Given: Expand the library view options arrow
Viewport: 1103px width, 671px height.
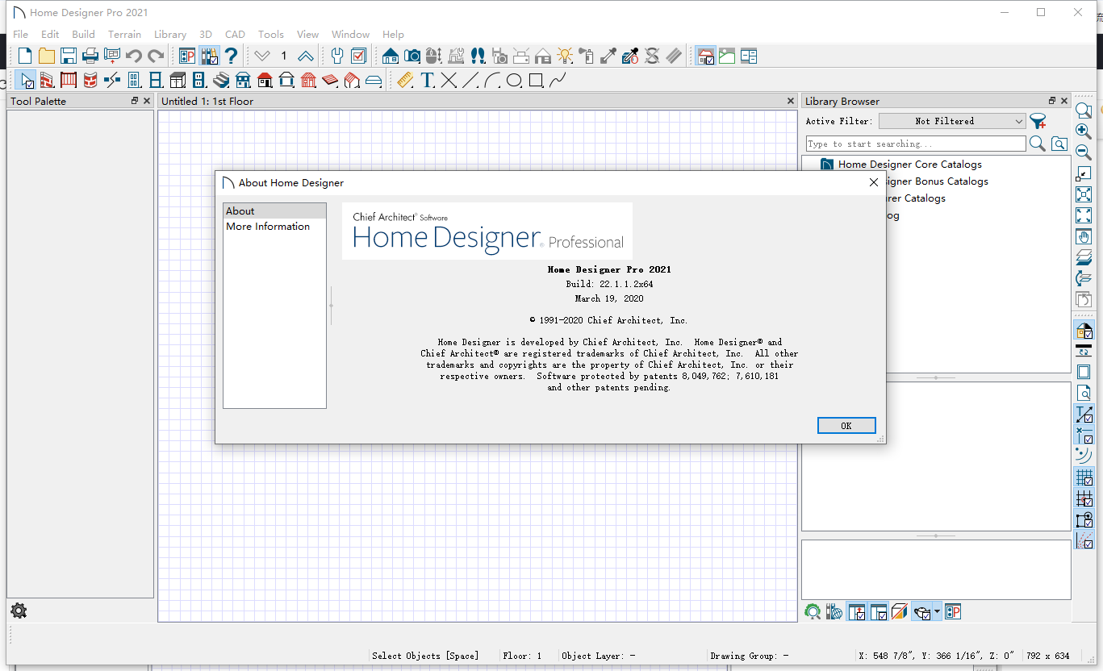Looking at the screenshot, I should 937,612.
